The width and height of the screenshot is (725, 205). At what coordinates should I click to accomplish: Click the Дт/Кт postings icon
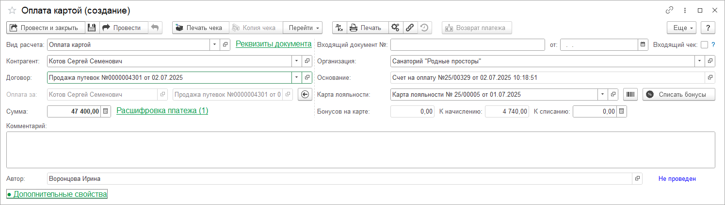pos(339,28)
